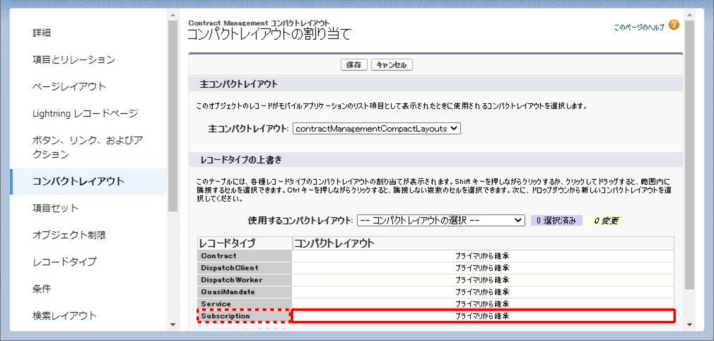Click the help question mark icon
This screenshot has height=341, width=714.
[674, 25]
